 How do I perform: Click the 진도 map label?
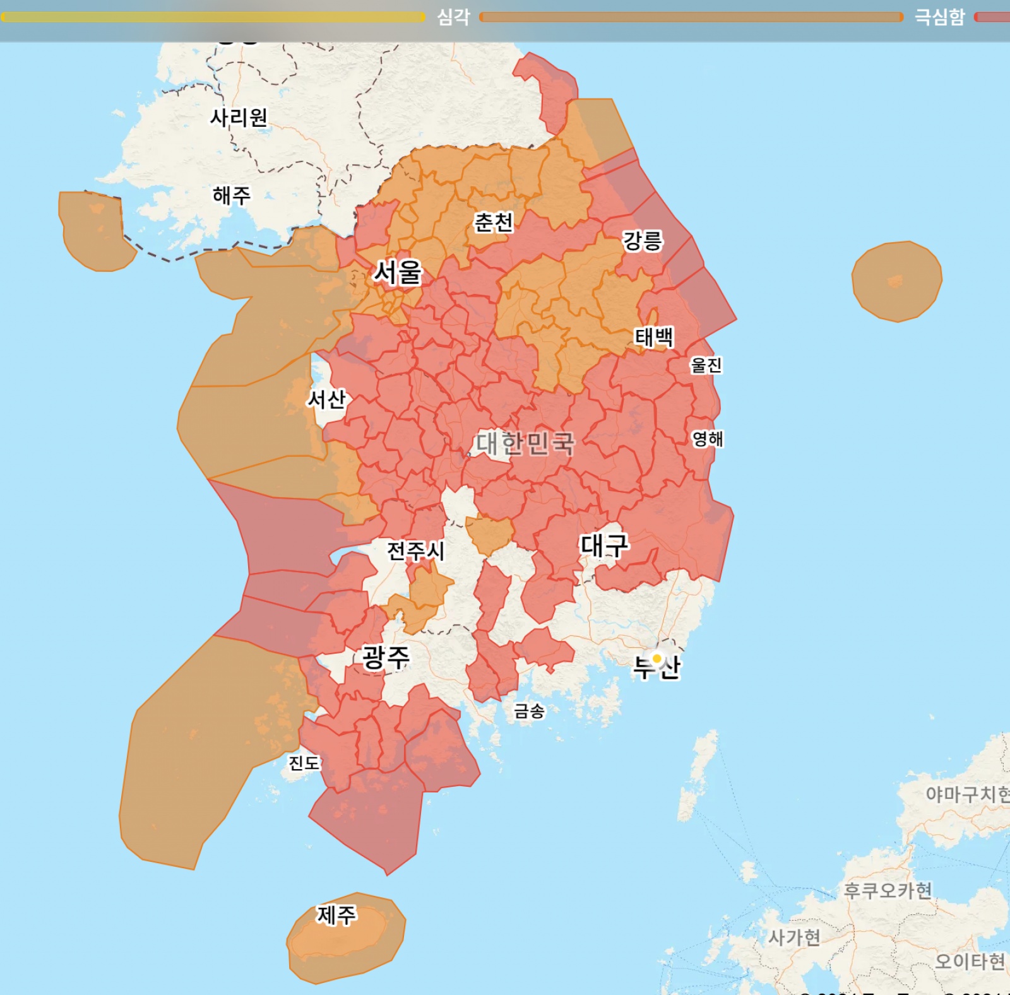[x=304, y=763]
